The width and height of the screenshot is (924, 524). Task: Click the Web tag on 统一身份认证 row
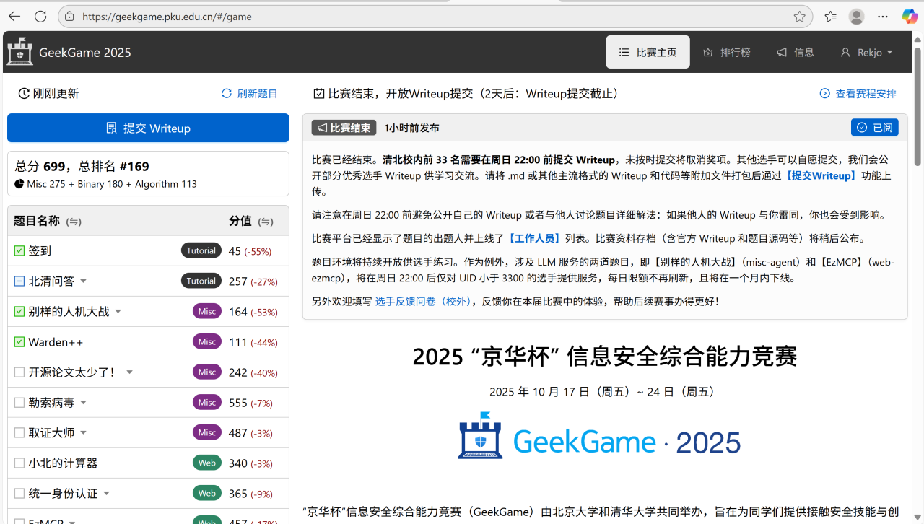pos(207,493)
